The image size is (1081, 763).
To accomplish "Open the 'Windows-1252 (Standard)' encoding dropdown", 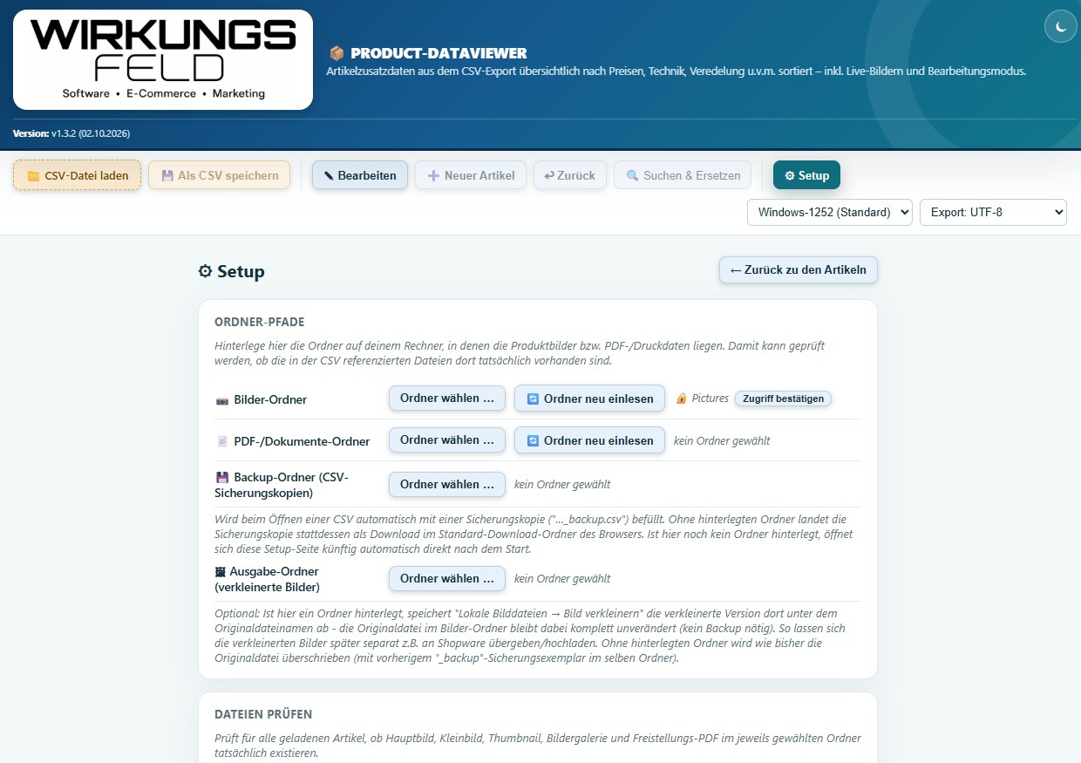I will click(830, 212).
